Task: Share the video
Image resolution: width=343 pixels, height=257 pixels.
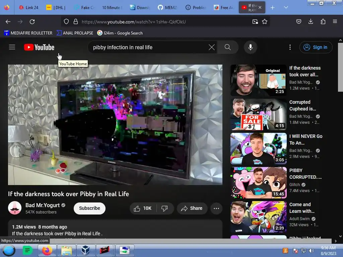Action: tap(192, 208)
